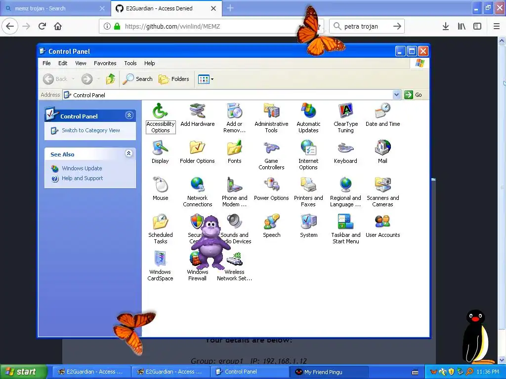Image resolution: width=506 pixels, height=379 pixels.
Task: Open ClearType Tuning icon
Action: click(x=345, y=118)
